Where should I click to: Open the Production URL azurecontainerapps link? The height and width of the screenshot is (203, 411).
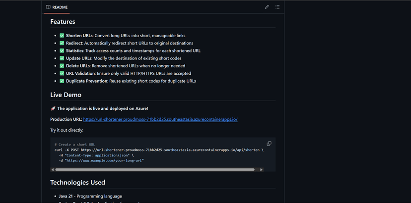[x=160, y=119]
